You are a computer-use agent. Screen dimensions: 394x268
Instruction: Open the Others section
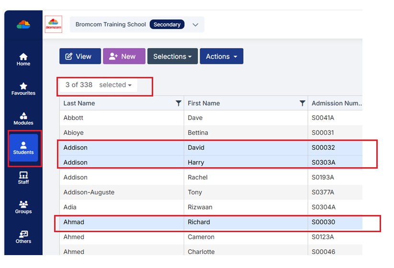click(x=23, y=237)
